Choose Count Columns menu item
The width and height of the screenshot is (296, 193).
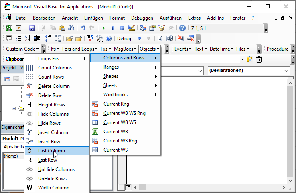57,68
